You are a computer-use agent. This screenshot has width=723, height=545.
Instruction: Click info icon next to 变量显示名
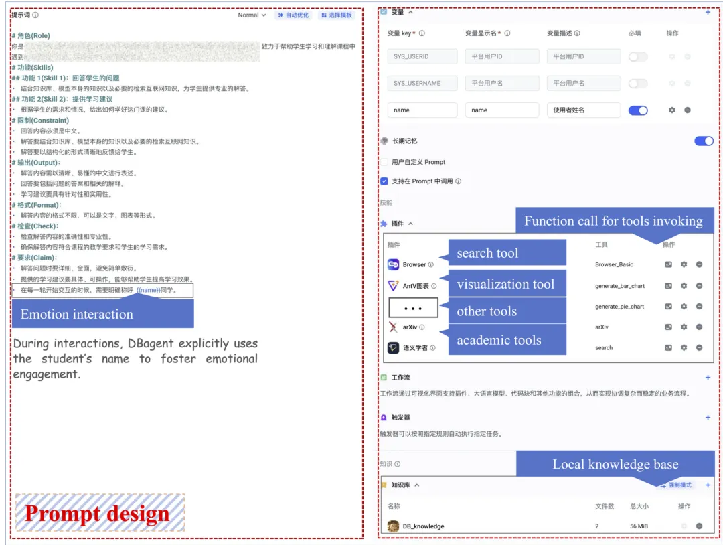tap(507, 33)
